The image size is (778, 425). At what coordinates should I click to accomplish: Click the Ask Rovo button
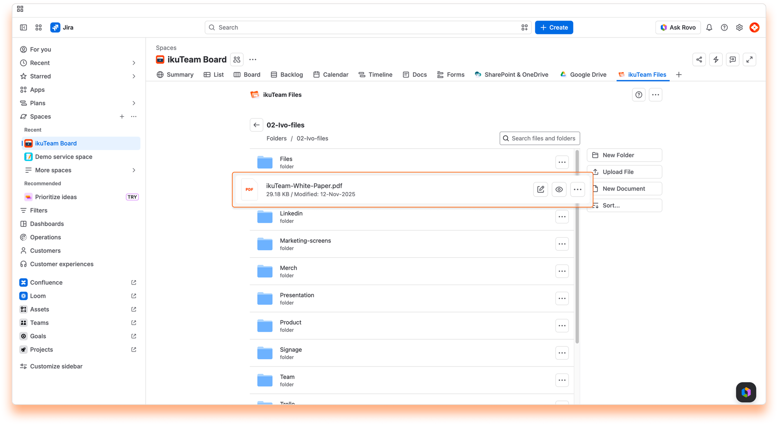[678, 28]
